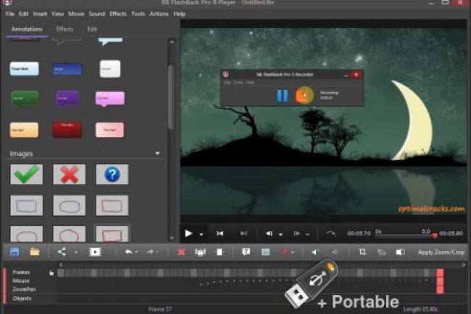This screenshot has height=314, width=471.
Task: Switch to the Effects tab
Action: 64,29
